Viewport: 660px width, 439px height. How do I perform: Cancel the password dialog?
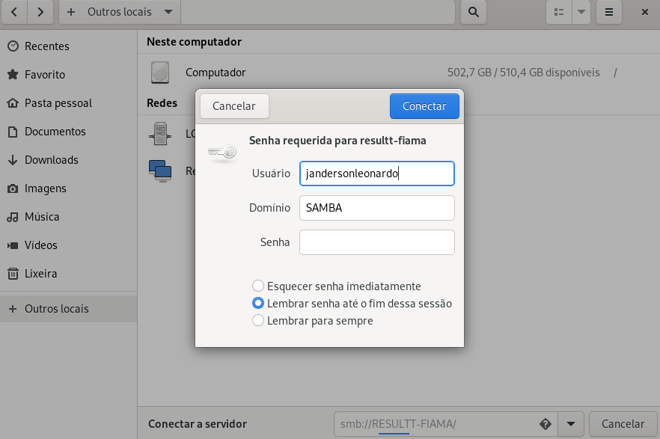233,106
